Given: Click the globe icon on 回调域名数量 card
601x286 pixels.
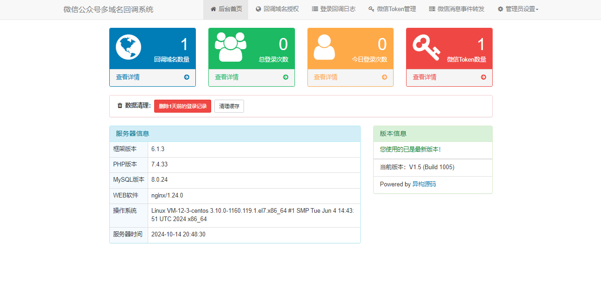Looking at the screenshot, I should point(129,46).
